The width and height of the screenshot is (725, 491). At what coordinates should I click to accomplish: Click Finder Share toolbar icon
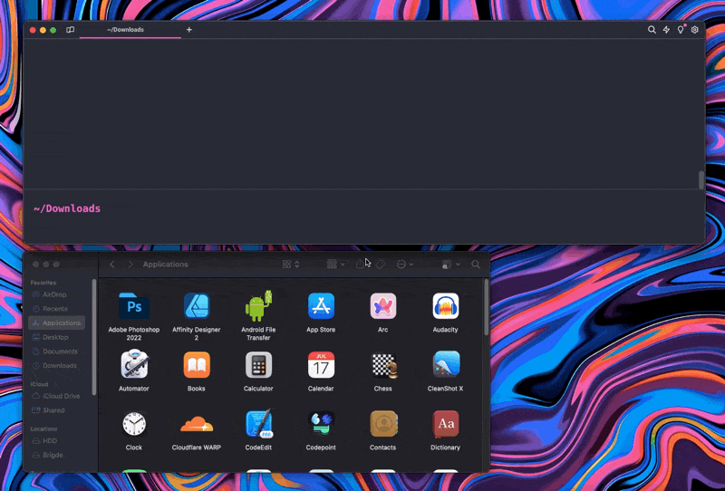pyautogui.click(x=360, y=264)
